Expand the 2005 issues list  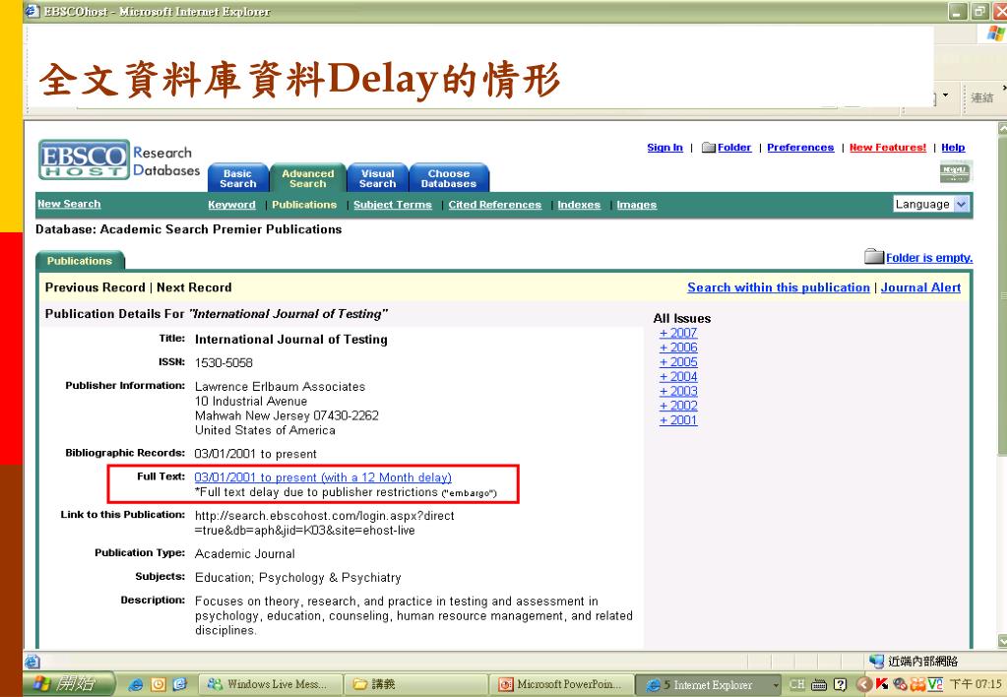(678, 362)
